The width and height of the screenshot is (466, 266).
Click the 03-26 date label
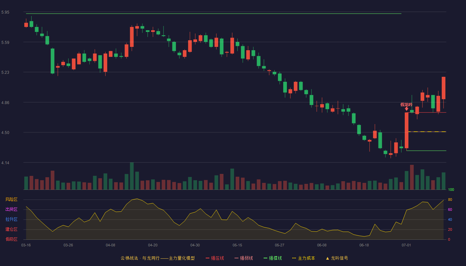tap(68, 245)
